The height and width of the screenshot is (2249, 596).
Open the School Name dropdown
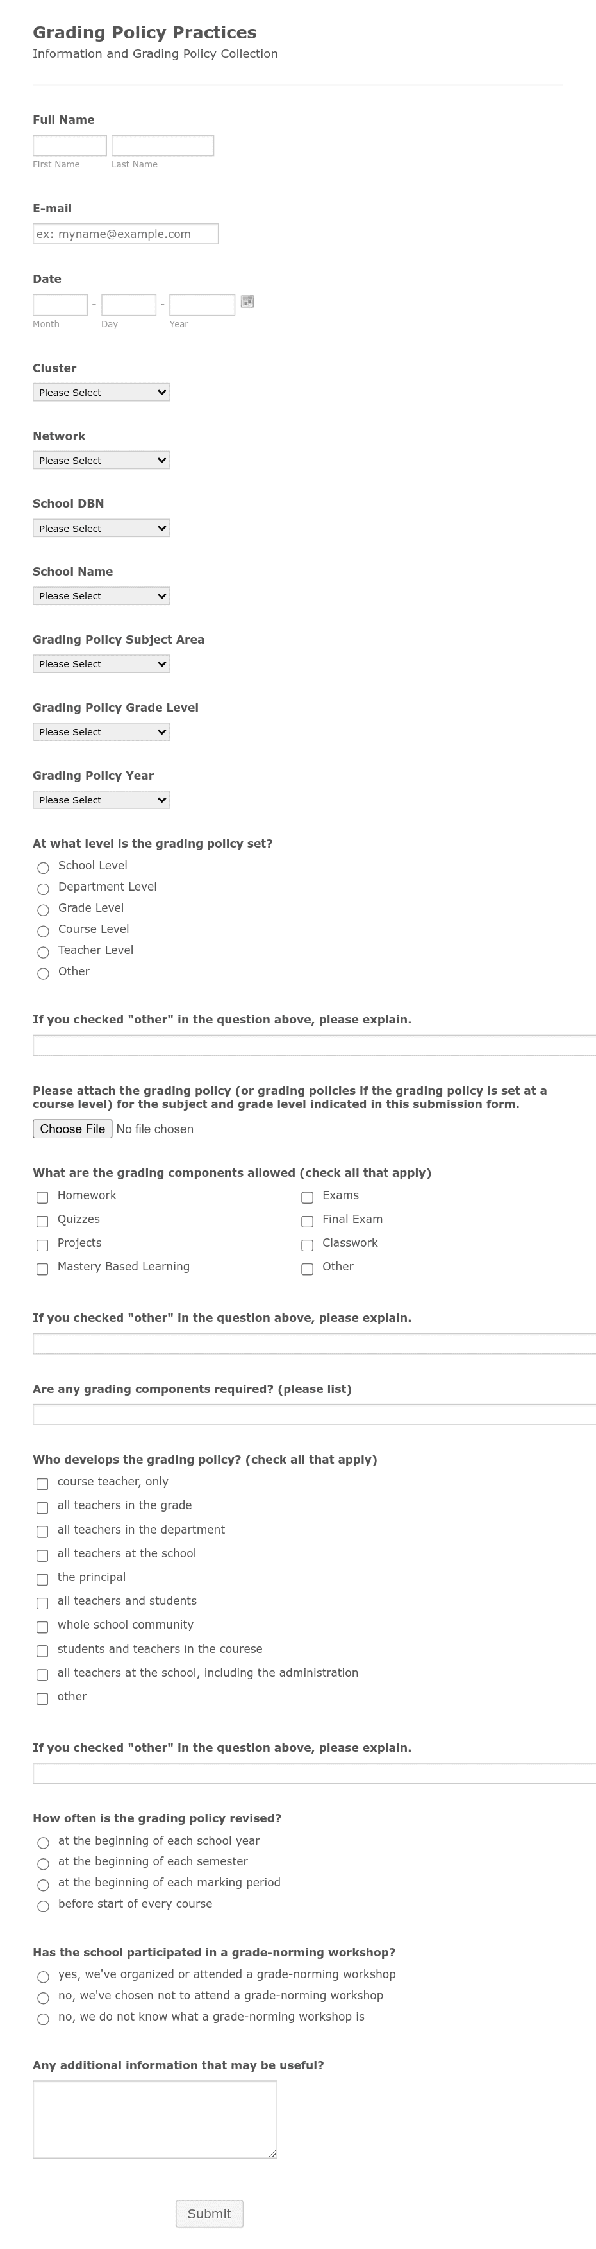click(x=100, y=595)
